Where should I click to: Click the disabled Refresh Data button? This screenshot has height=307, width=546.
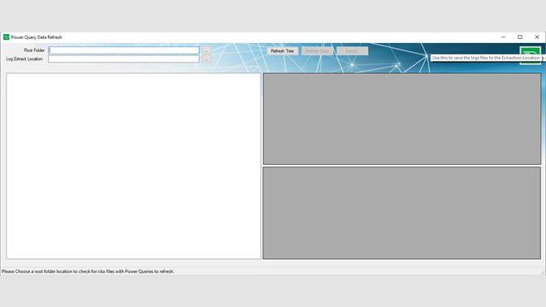(317, 51)
